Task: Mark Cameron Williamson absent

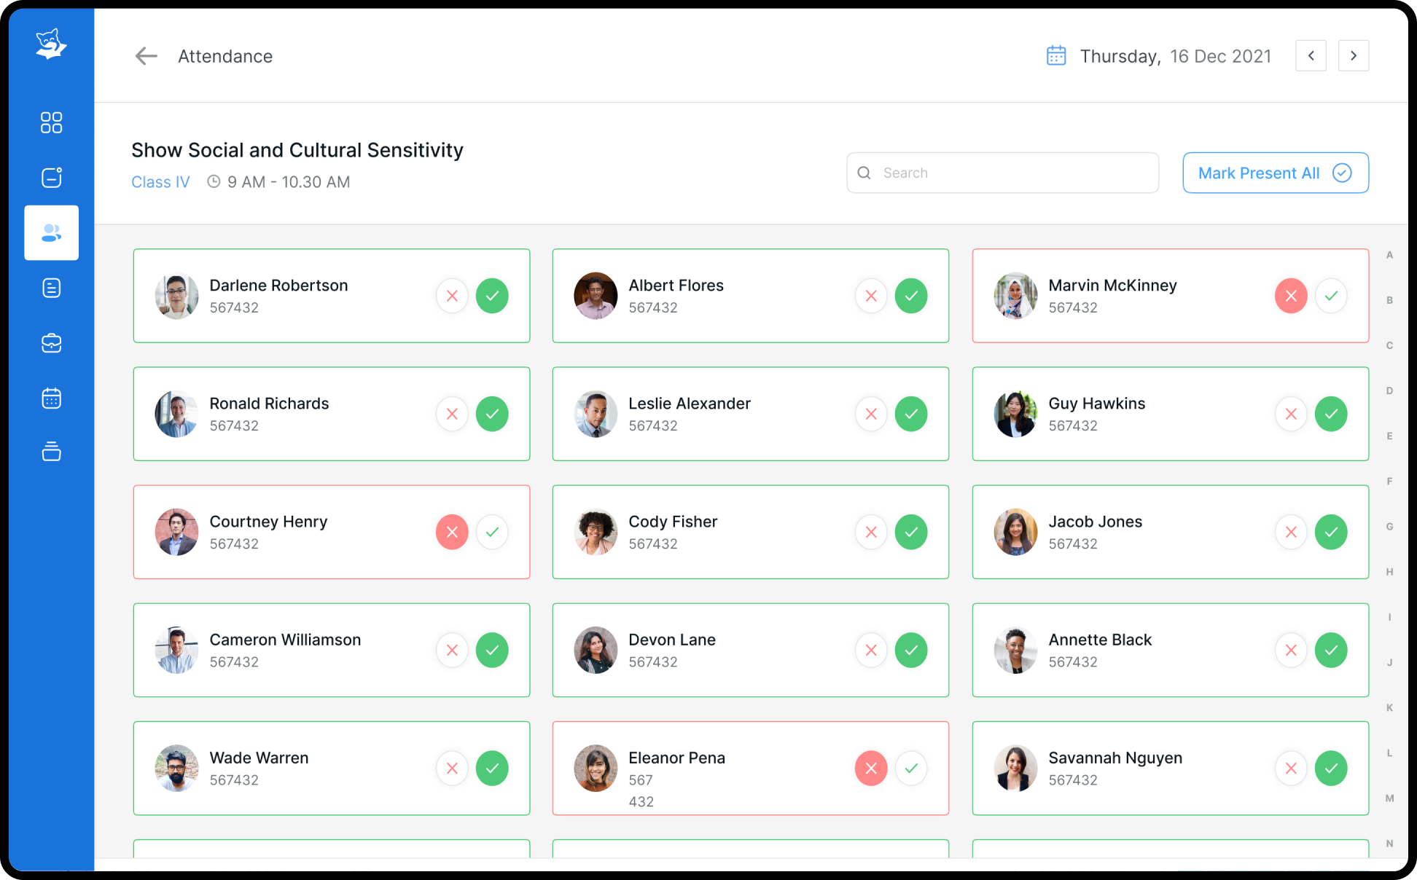Action: point(452,650)
